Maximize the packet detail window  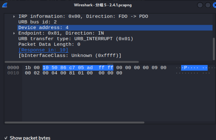pyautogui.click(x=208, y=5)
